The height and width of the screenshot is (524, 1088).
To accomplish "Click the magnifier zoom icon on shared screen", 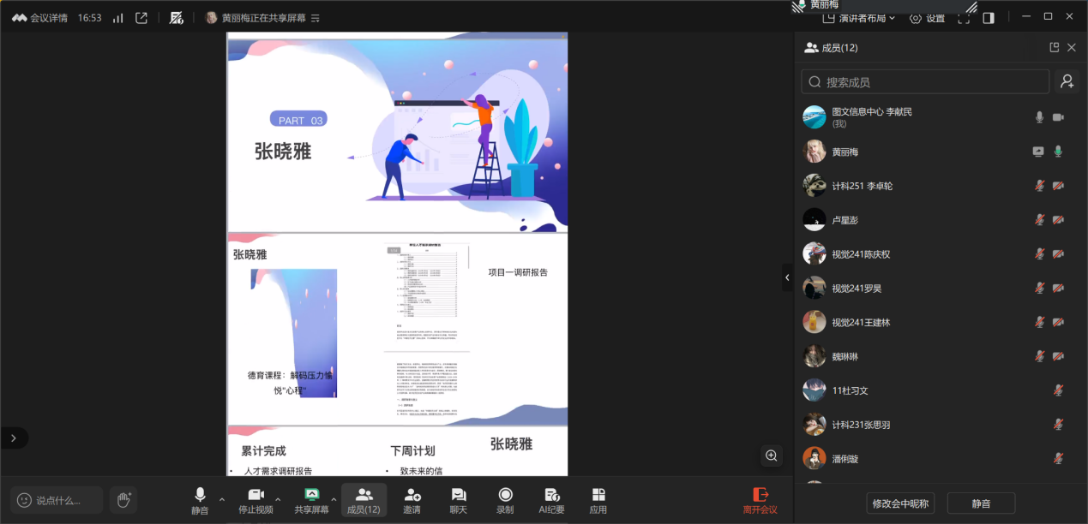I will (772, 456).
